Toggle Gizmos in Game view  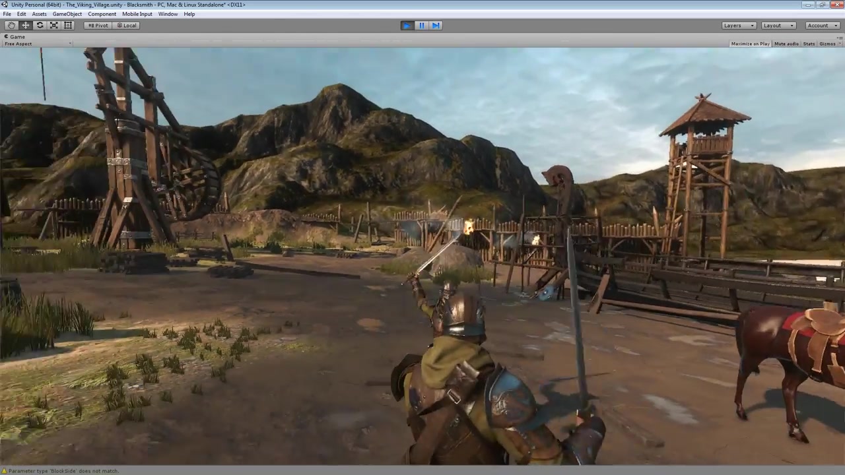[x=827, y=44]
